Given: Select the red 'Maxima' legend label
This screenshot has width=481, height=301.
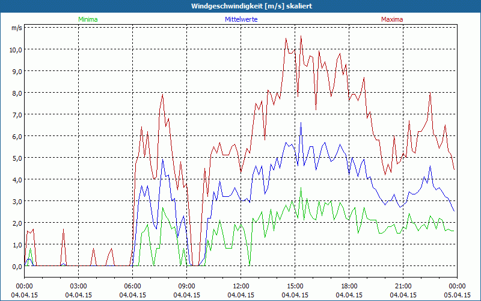Looking at the screenshot, I should tap(392, 19).
